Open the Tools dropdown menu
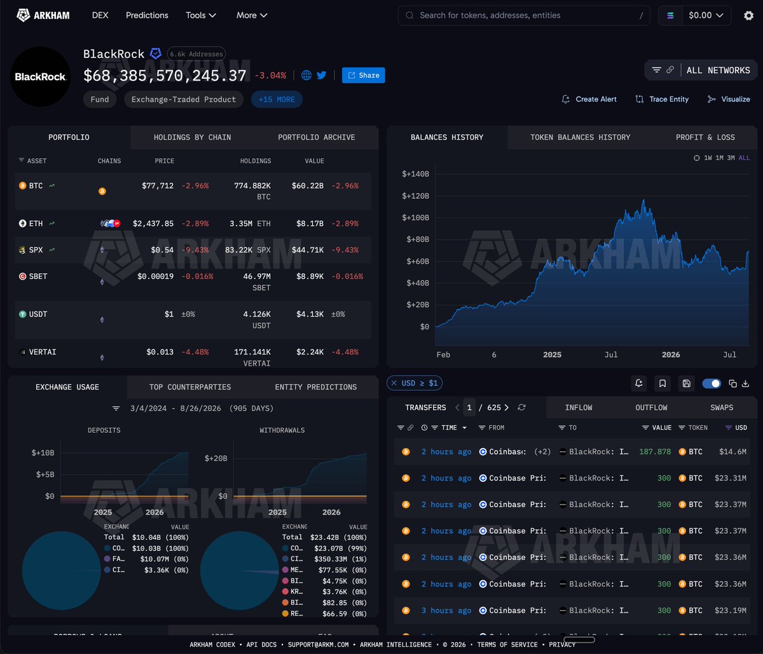The image size is (763, 654). tap(201, 15)
